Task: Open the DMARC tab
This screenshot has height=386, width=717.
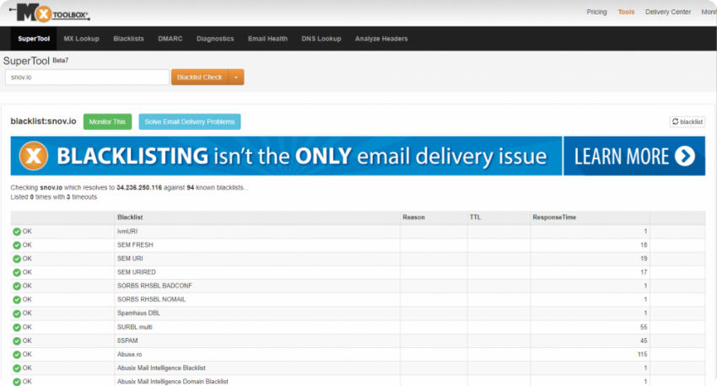Action: pyautogui.click(x=170, y=39)
